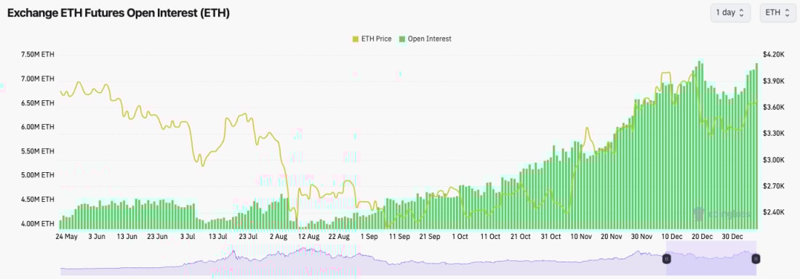Click the 11 Oct date label

pos(489,237)
